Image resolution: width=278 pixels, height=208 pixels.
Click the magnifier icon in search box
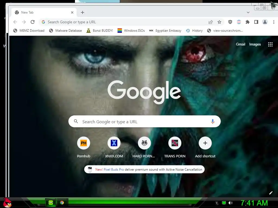(76, 121)
